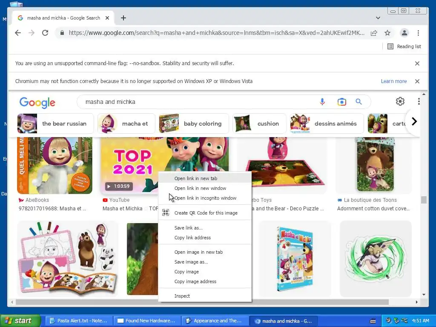Screen dimensions: 436x327
Task: Start voice search with the microphone icon
Action: (x=322, y=102)
